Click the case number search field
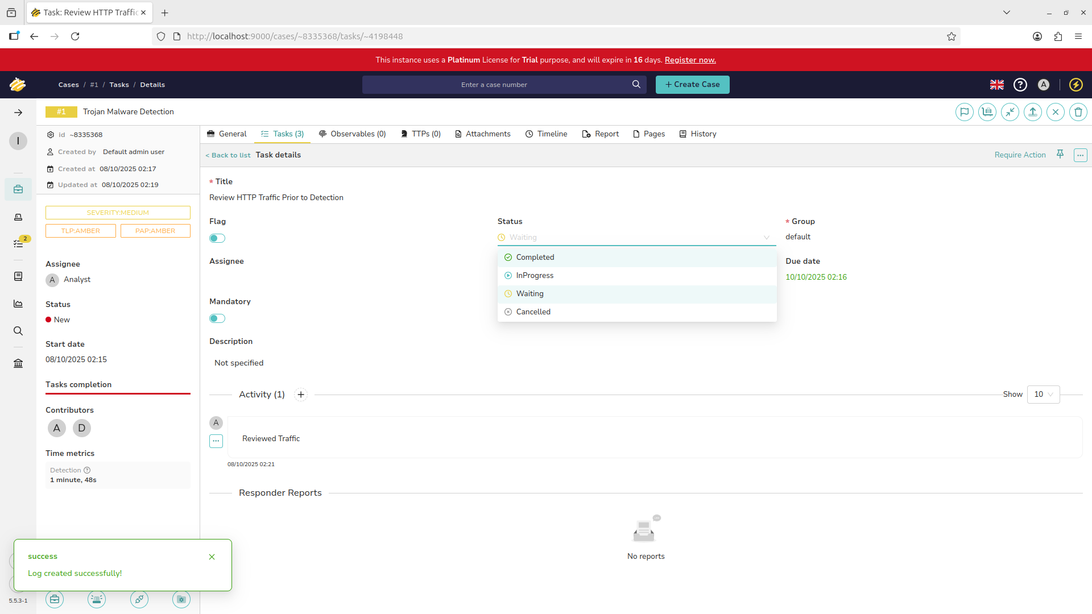This screenshot has height=614, width=1092. point(494,85)
